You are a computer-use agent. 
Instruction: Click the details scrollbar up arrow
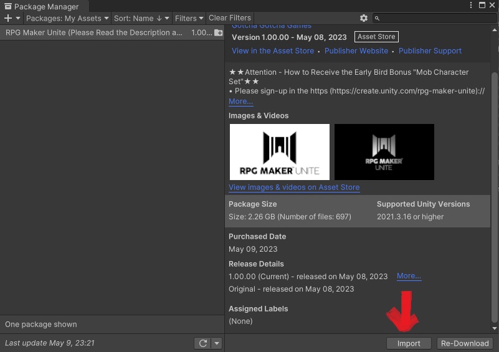click(495, 30)
